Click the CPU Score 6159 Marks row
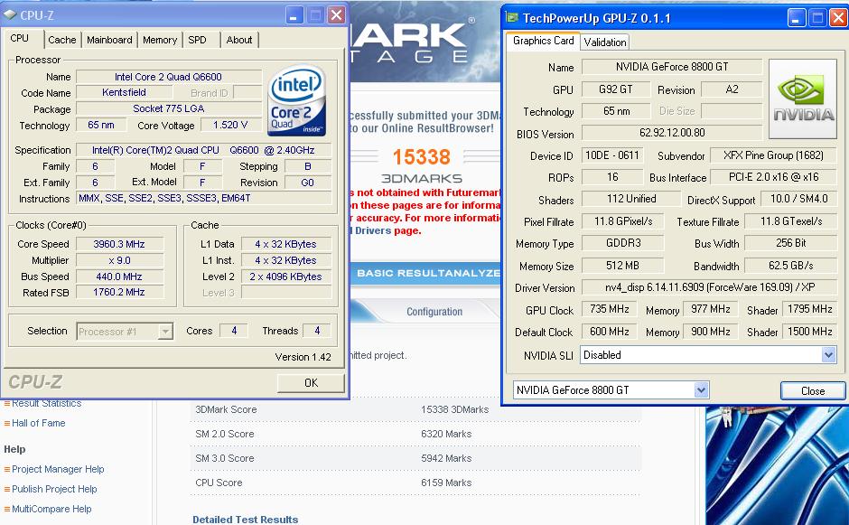Screen dimensions: 849x525 [x=415, y=483]
